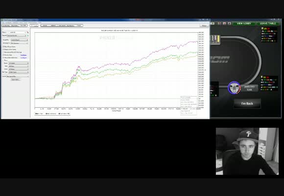284x196 pixels.
Task: Open the File menu in tracker window
Action: (3, 23)
